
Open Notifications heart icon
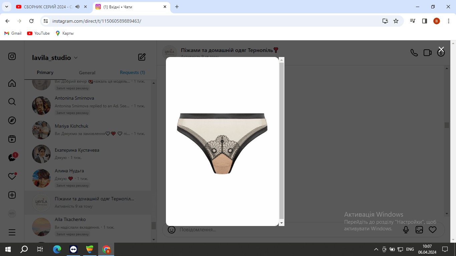[x=12, y=176]
